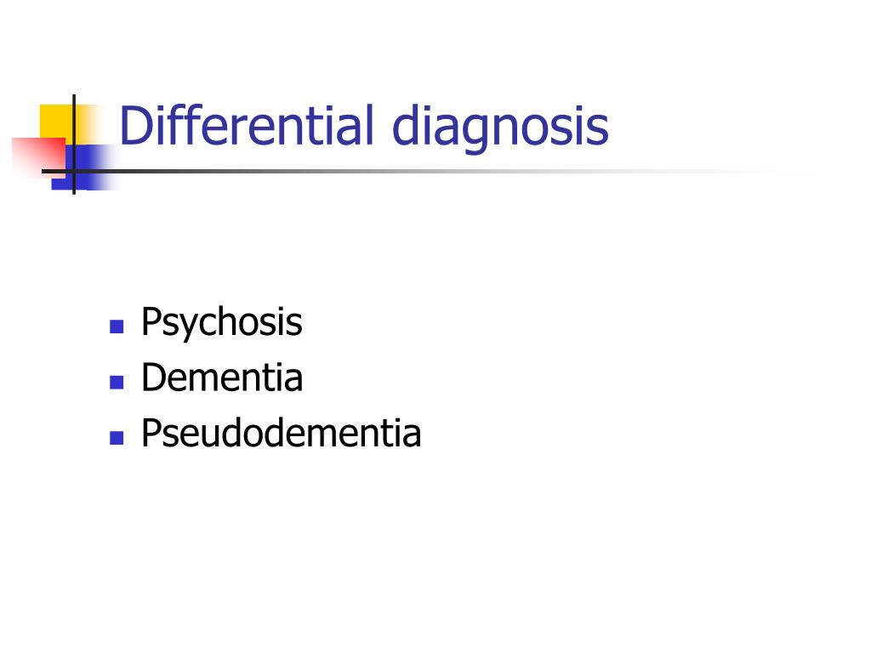The image size is (871, 653).
Task: Click the horizontal gradient line under title
Action: [428, 171]
